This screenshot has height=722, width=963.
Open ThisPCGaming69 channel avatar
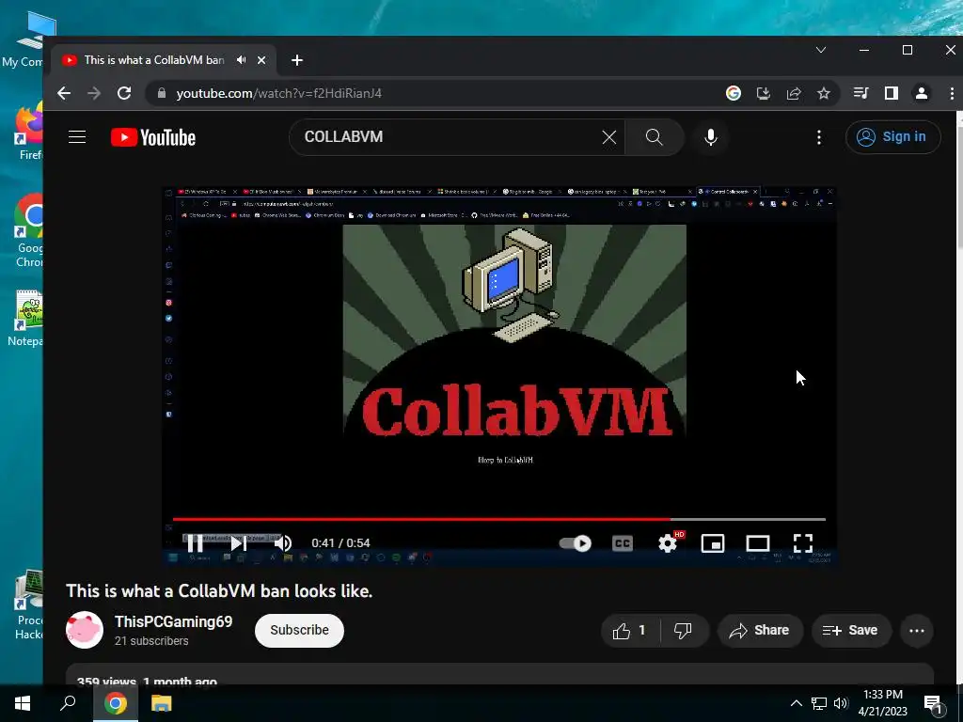(x=84, y=630)
